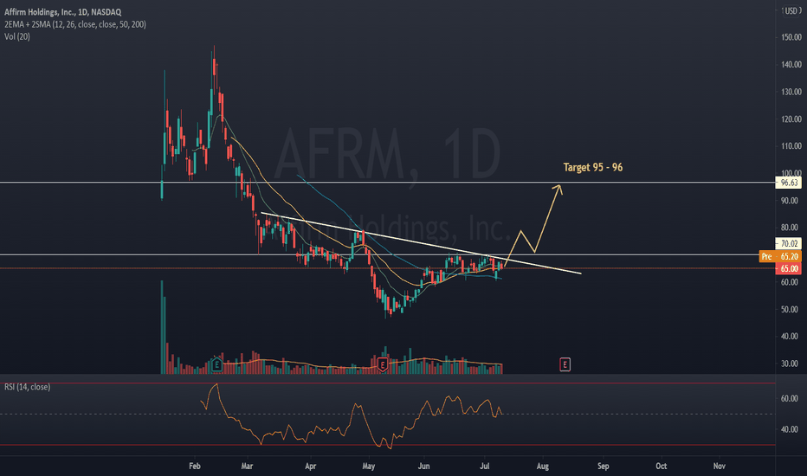Click the USD currency label on price axis

point(791,10)
